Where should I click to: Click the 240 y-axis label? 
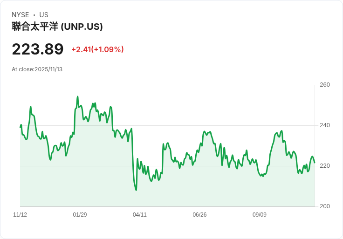(325, 125)
